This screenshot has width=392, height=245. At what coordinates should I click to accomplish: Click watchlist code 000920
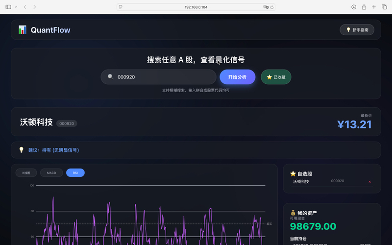(x=338, y=181)
